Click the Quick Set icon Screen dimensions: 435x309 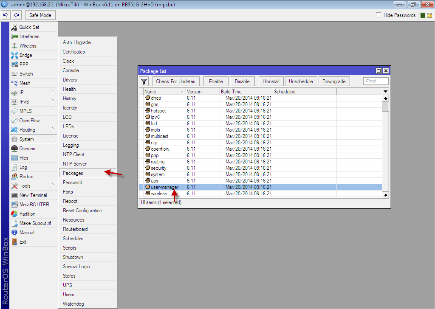point(14,27)
